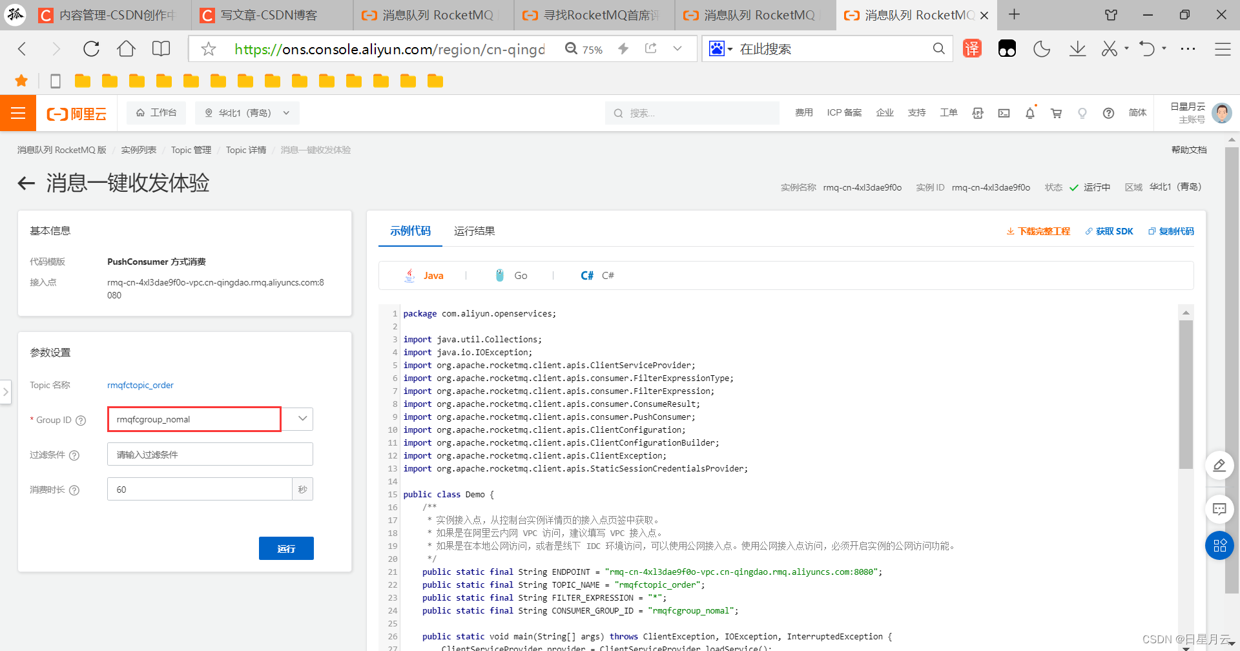Open the browser downloads icon
This screenshot has width=1240, height=651.
click(x=1077, y=49)
